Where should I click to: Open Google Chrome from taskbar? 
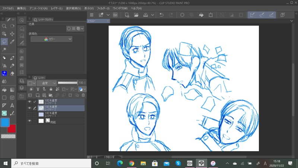click(131, 164)
